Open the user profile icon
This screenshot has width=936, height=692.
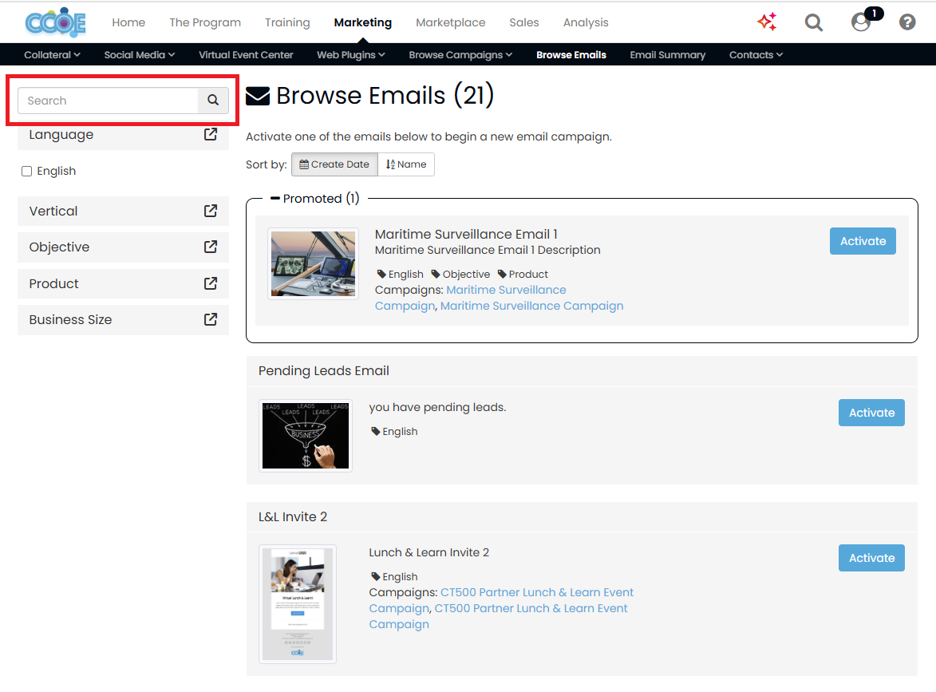(861, 22)
